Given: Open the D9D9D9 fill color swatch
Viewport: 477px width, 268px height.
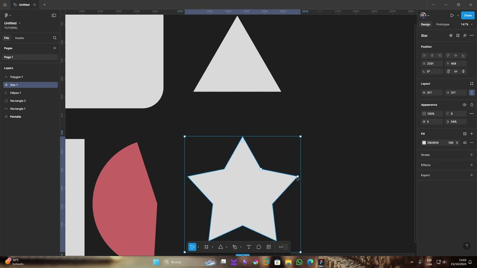Looking at the screenshot, I should click(424, 143).
